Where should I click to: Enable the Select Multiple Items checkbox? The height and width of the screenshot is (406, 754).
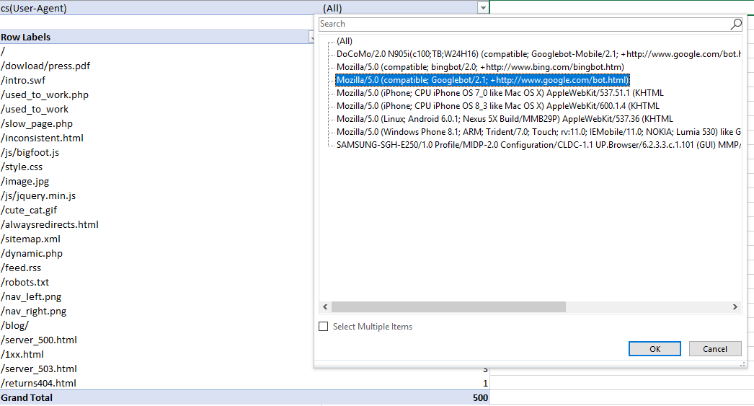pyautogui.click(x=324, y=327)
